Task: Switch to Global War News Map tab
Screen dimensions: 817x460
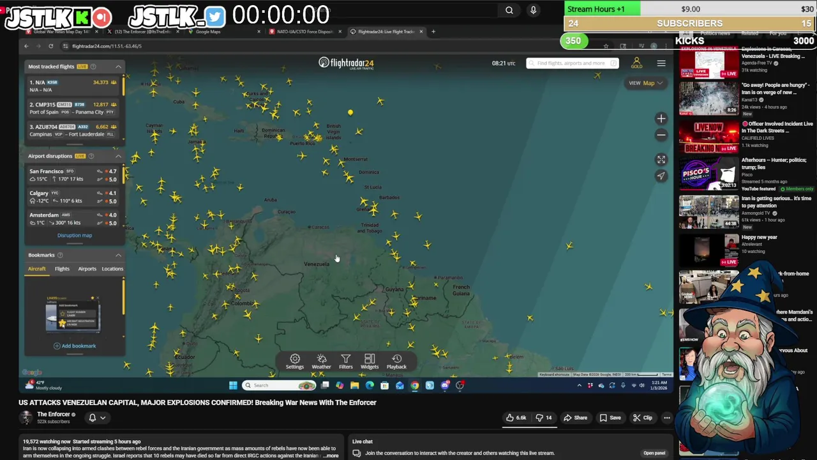Action: tap(61, 31)
